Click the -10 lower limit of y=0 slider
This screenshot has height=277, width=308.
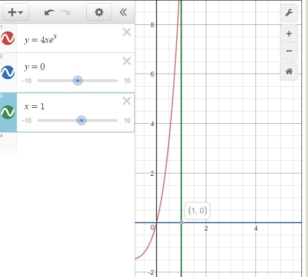[x=26, y=81]
